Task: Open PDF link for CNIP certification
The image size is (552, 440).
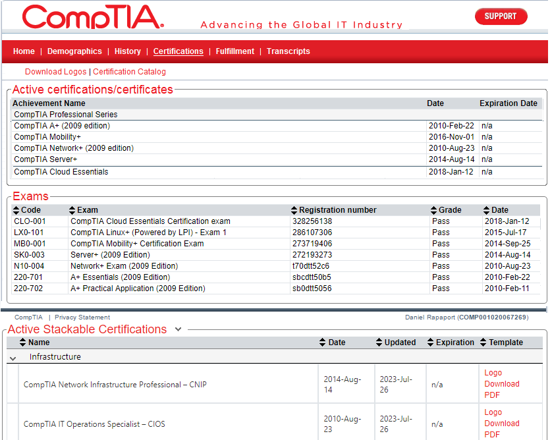Action: point(492,395)
